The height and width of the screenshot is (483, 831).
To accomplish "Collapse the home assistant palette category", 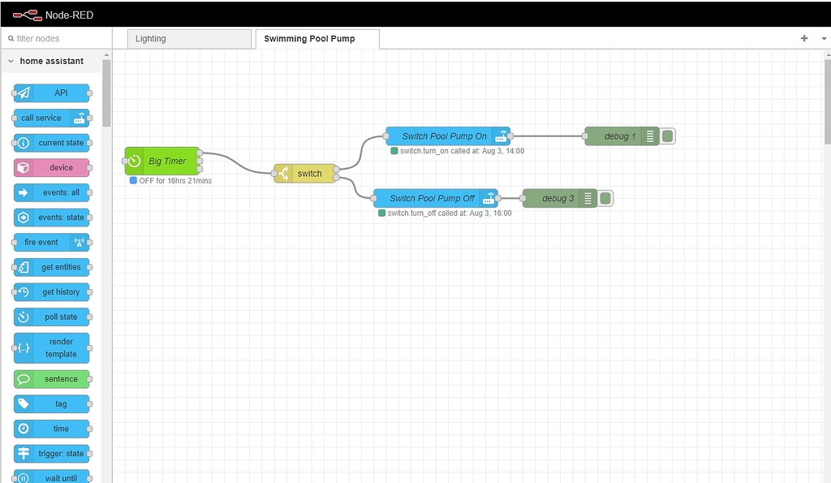I will coord(11,61).
